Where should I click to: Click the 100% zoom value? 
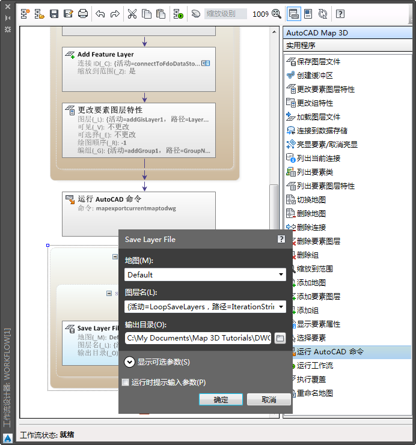tap(260, 14)
